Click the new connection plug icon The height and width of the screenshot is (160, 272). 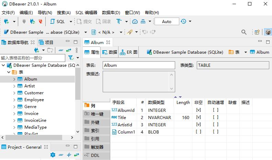click(7, 22)
